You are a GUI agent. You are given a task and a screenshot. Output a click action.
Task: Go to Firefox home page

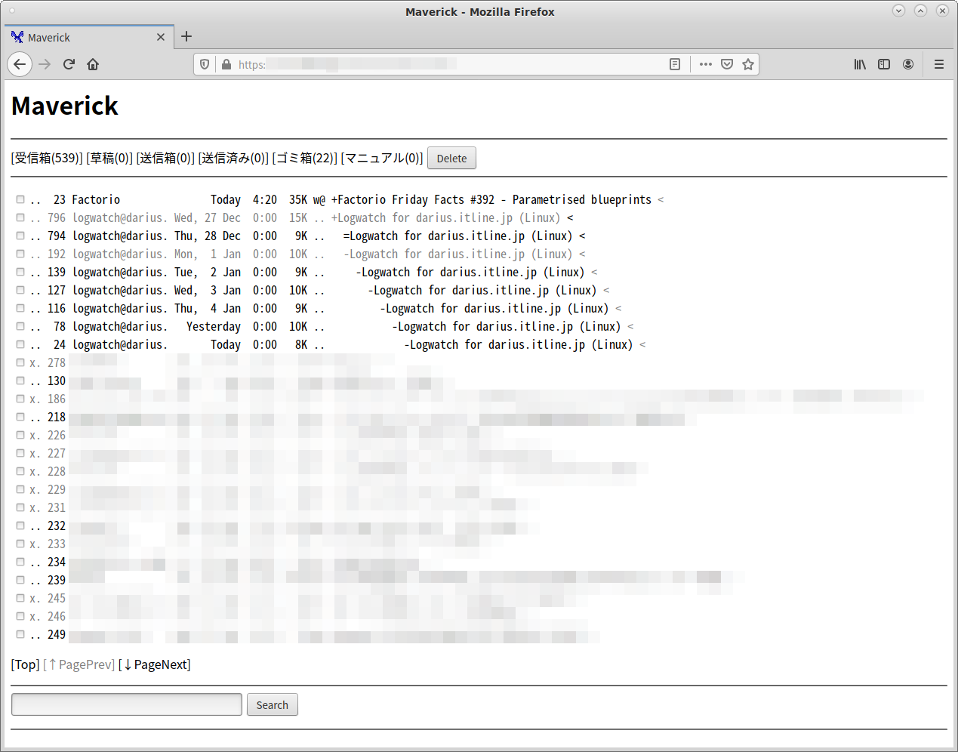(93, 64)
